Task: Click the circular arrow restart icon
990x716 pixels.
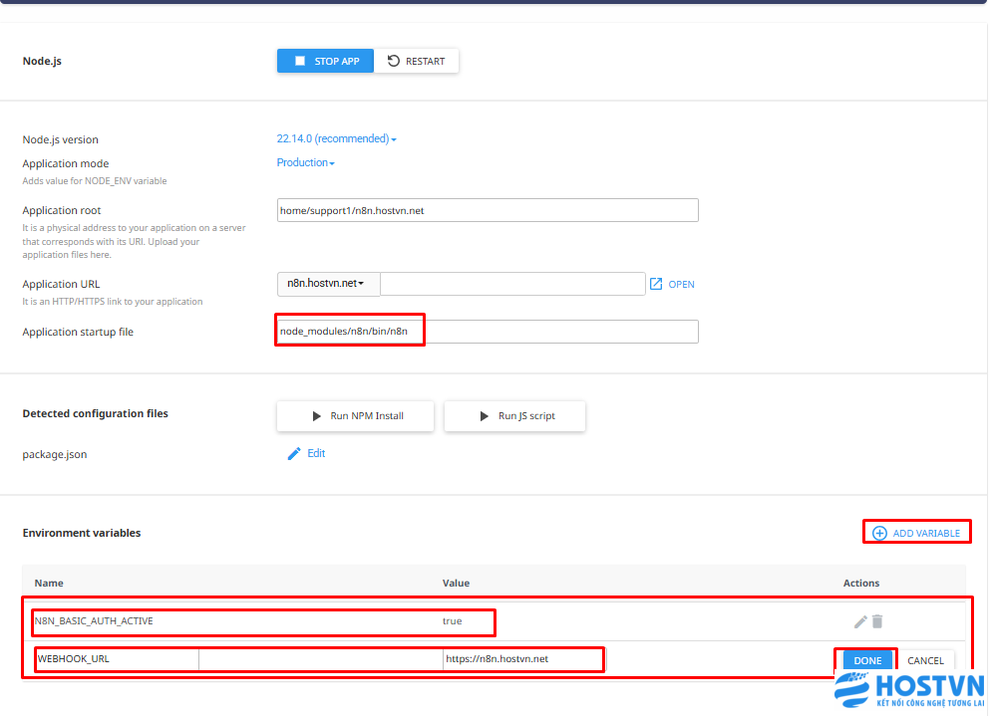Action: [x=394, y=61]
